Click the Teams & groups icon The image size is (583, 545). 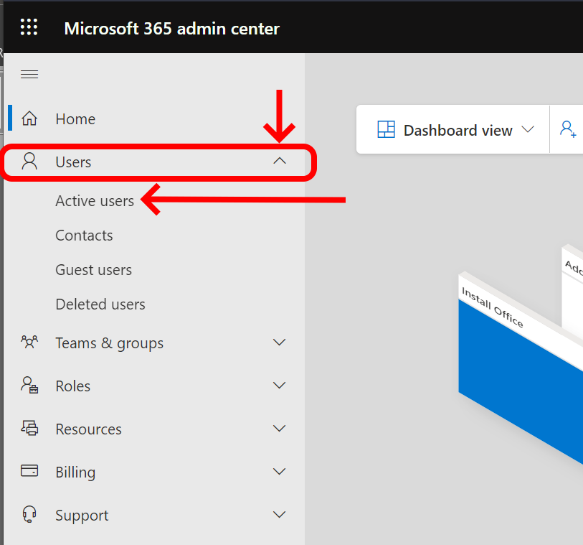point(29,343)
